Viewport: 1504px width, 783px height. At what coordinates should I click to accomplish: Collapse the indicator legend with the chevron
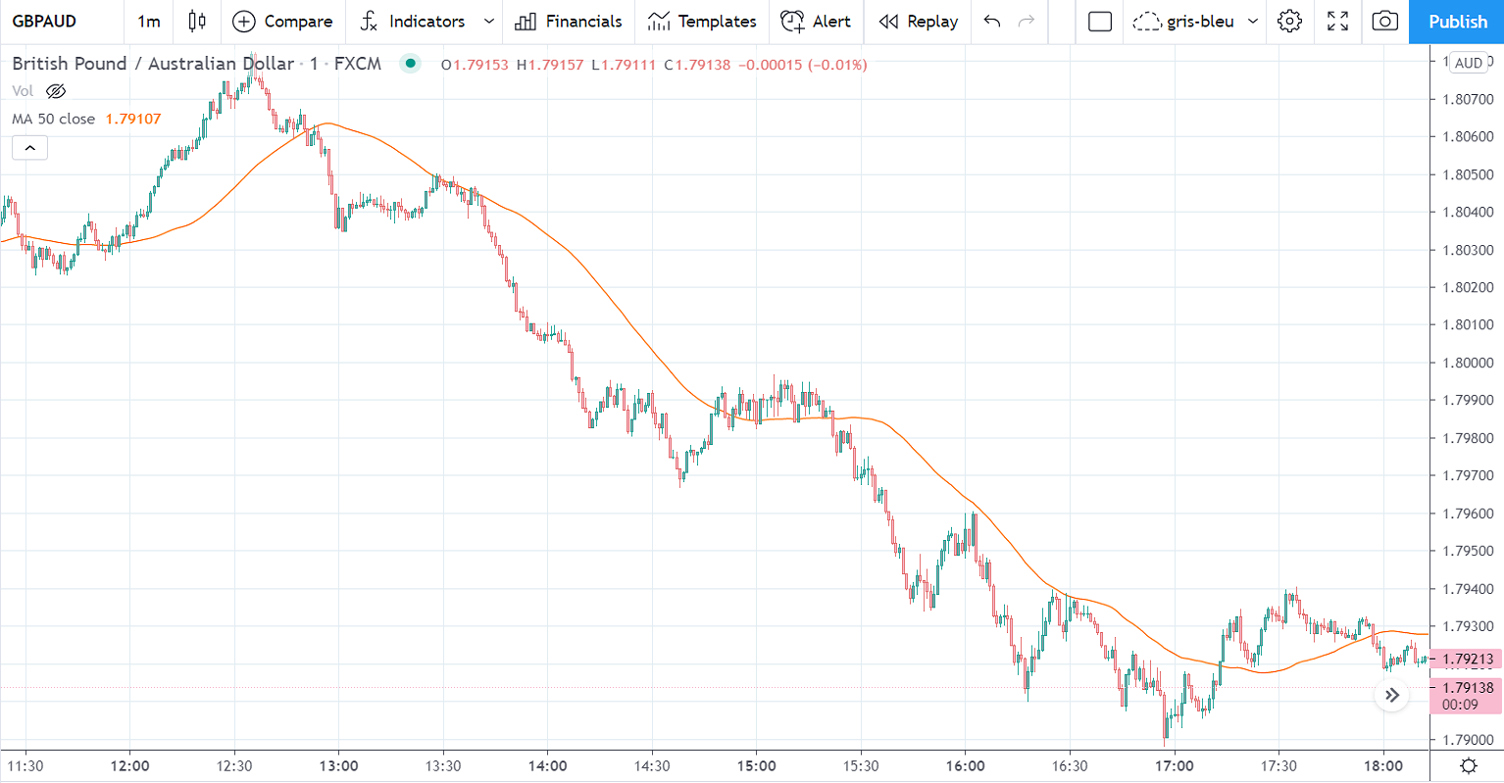(x=29, y=148)
